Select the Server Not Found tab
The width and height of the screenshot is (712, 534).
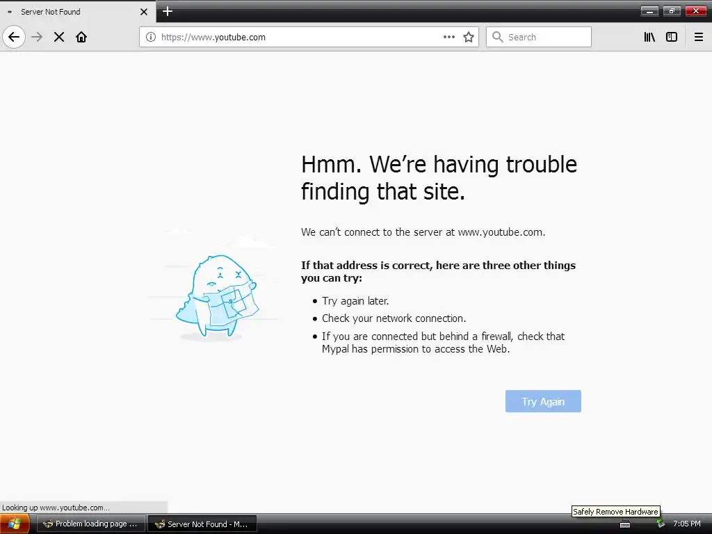tap(77, 12)
